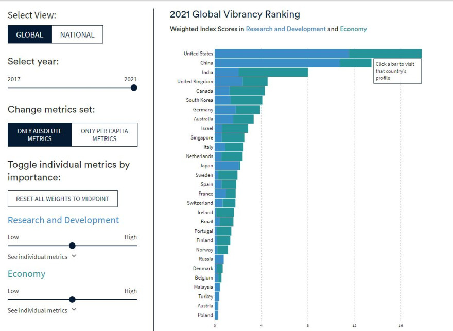Click RESET ALL WEIGHTS TO MIDPOINT
The width and height of the screenshot is (453, 331).
(63, 199)
